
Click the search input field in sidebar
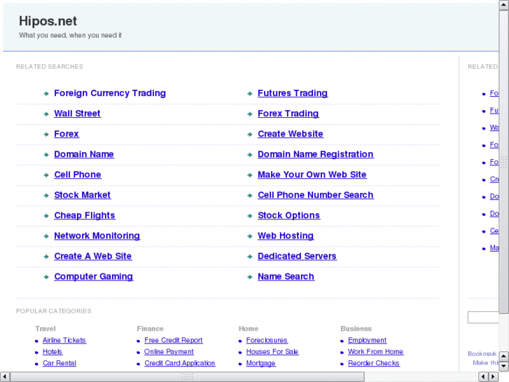coord(483,318)
